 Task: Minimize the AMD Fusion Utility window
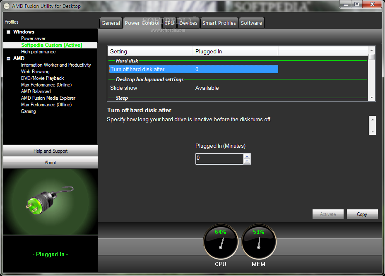[346, 4]
